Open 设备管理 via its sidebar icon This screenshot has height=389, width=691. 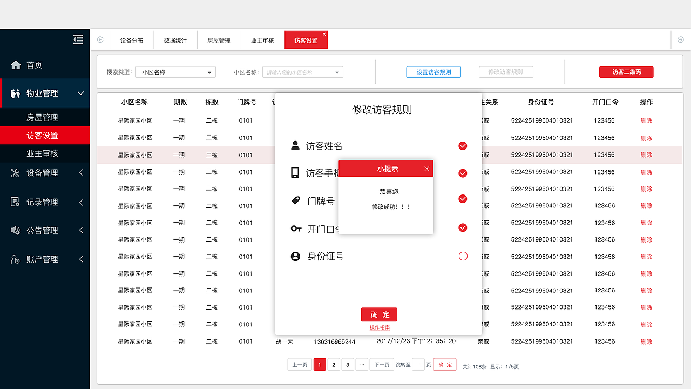tap(15, 173)
